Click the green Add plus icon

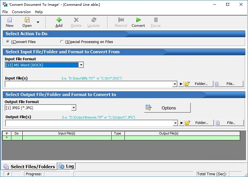59,20
